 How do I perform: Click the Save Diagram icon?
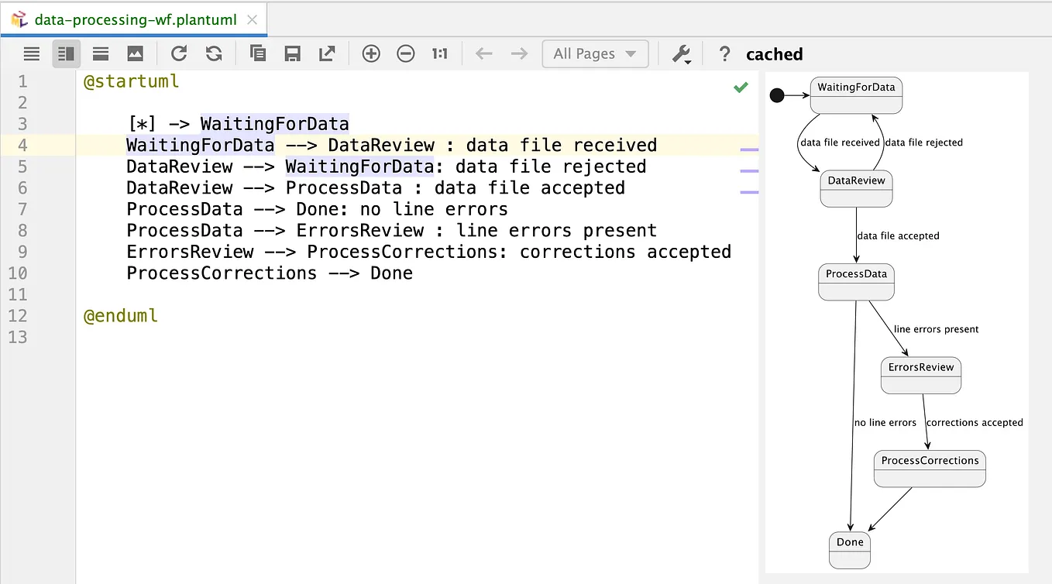[x=292, y=53]
